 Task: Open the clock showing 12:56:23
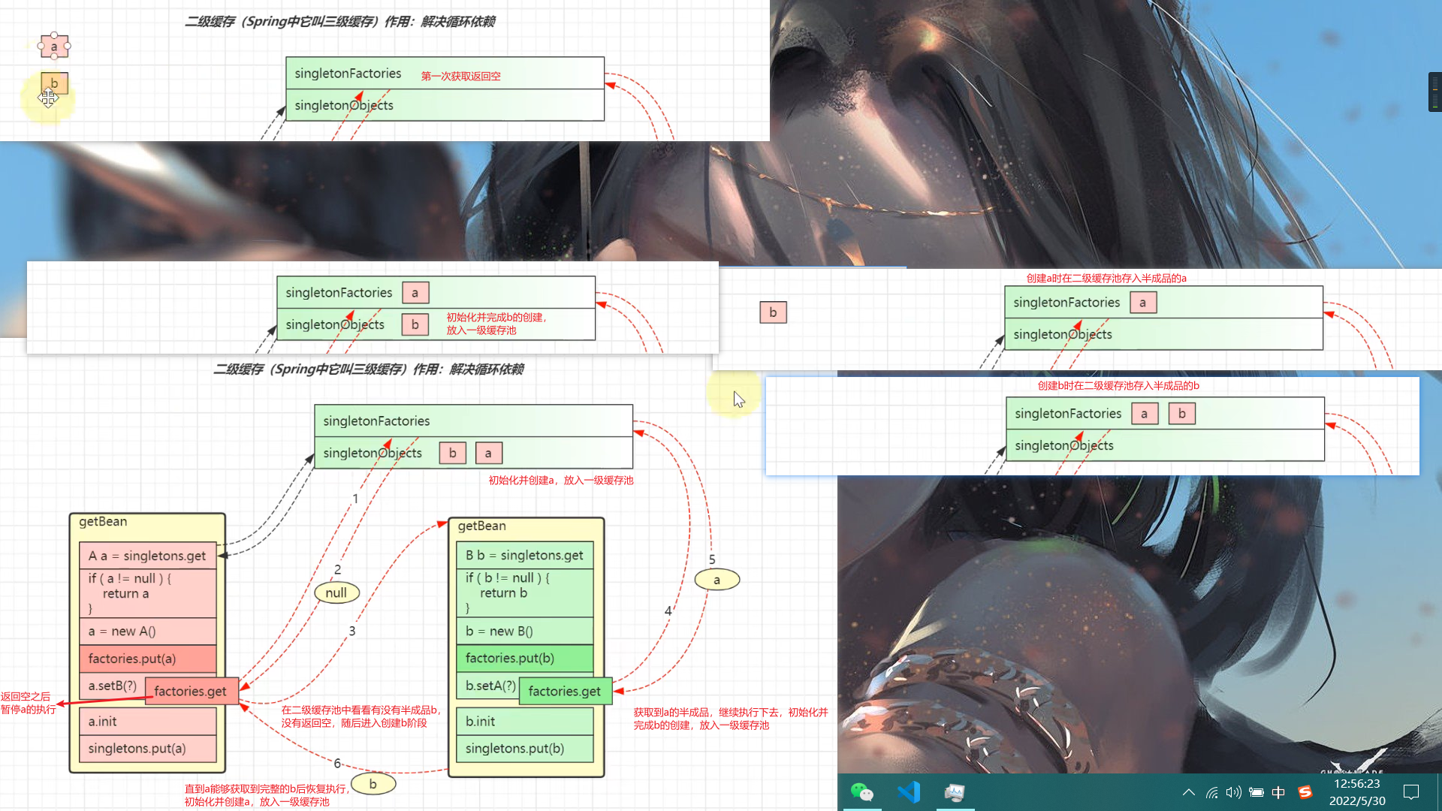click(x=1356, y=792)
